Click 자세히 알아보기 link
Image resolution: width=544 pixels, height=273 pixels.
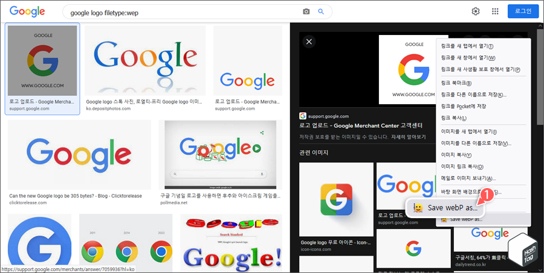pos(409,137)
